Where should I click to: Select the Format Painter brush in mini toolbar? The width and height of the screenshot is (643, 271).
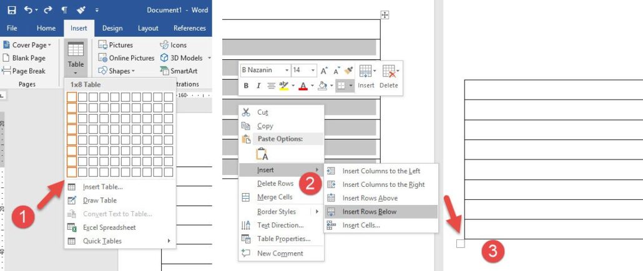(348, 70)
